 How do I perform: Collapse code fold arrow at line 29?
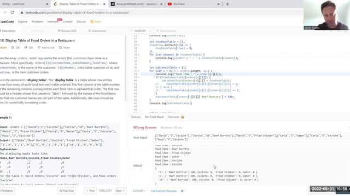138,45
